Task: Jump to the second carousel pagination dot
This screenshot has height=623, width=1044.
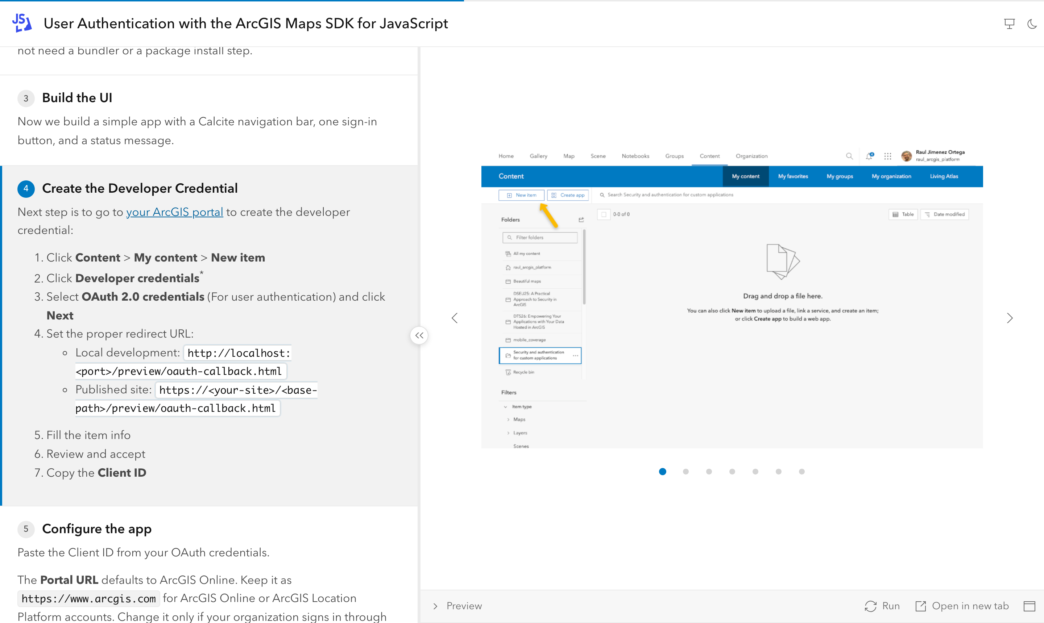Action: (685, 472)
